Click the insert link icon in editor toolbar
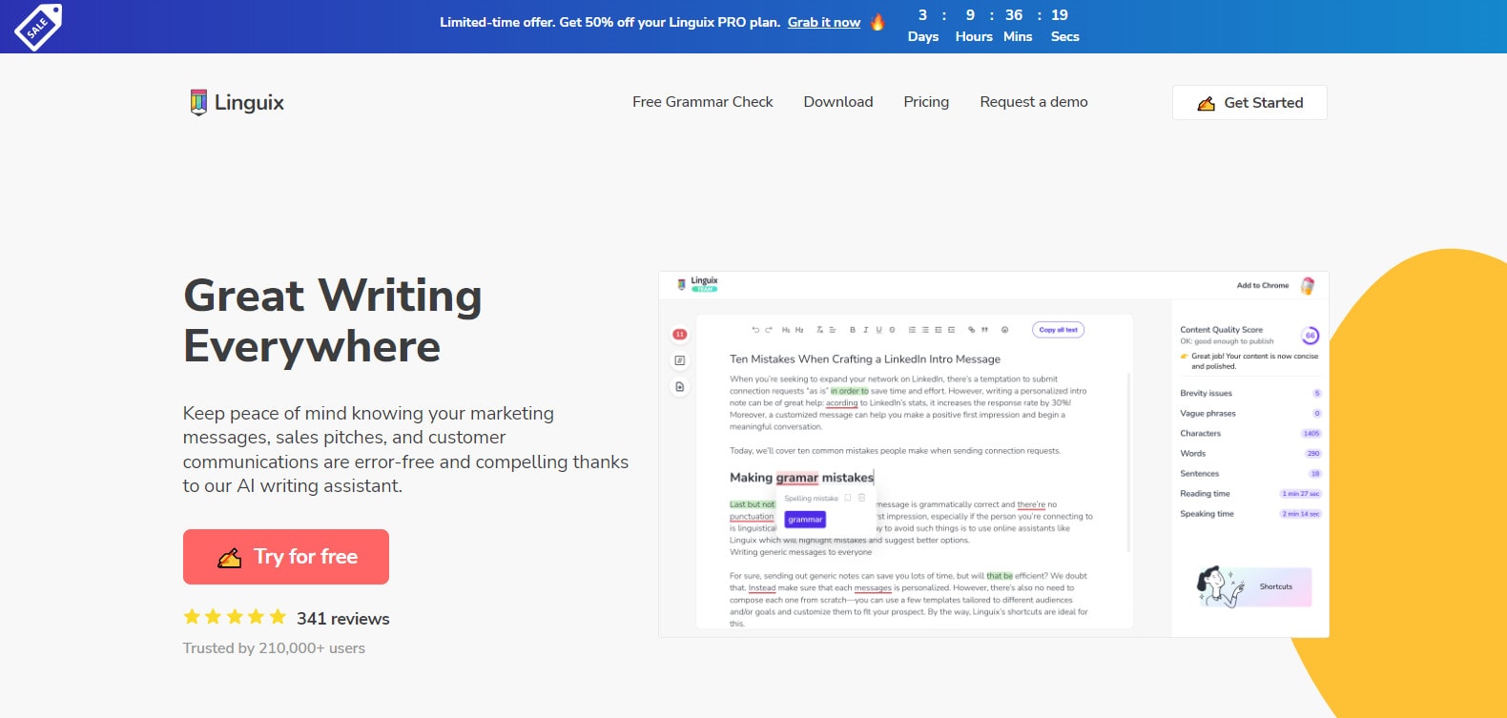The width and height of the screenshot is (1507, 718). tap(972, 330)
